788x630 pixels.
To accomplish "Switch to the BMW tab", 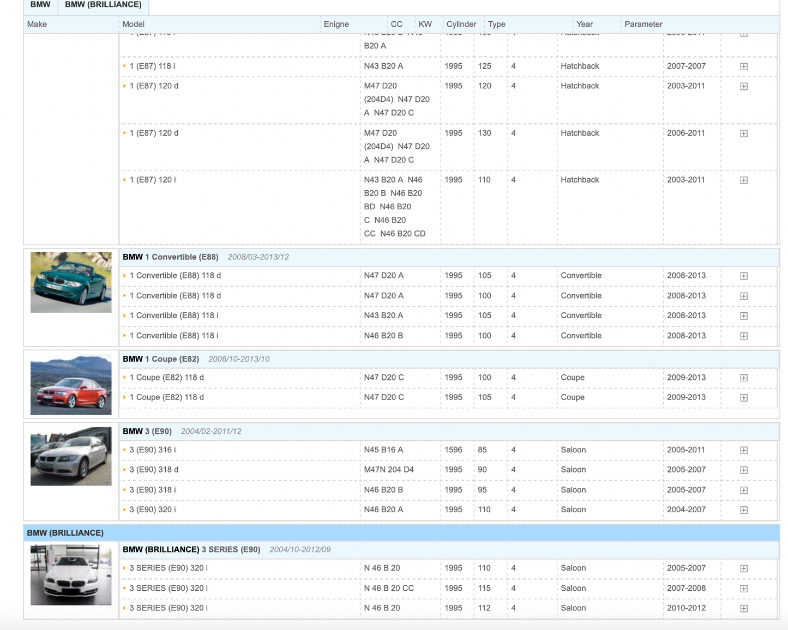I will pos(40,5).
